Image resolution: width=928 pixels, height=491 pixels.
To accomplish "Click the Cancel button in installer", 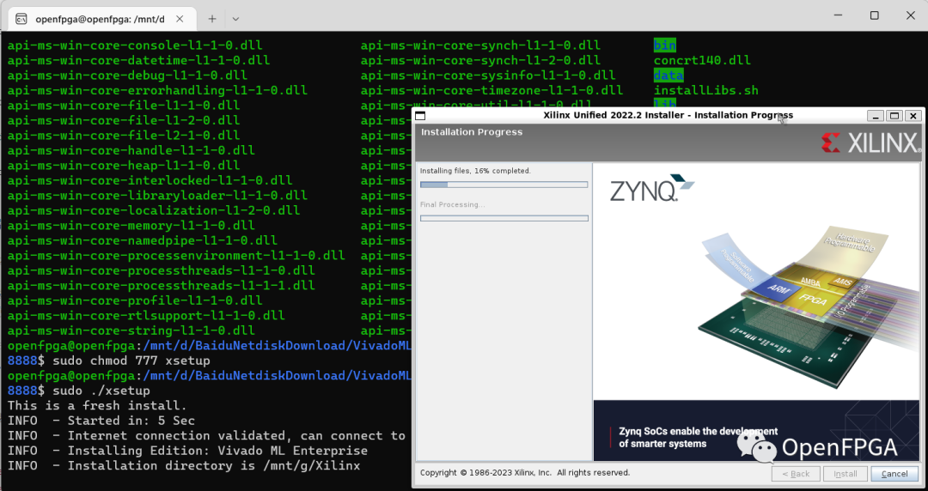I will pyautogui.click(x=894, y=474).
